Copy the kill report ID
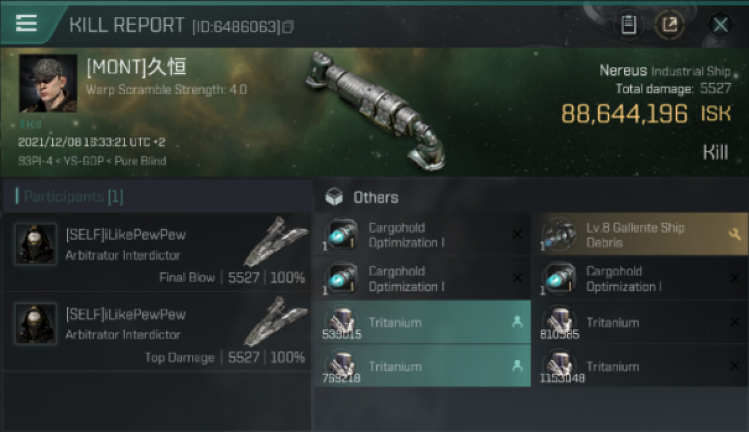 [x=288, y=27]
